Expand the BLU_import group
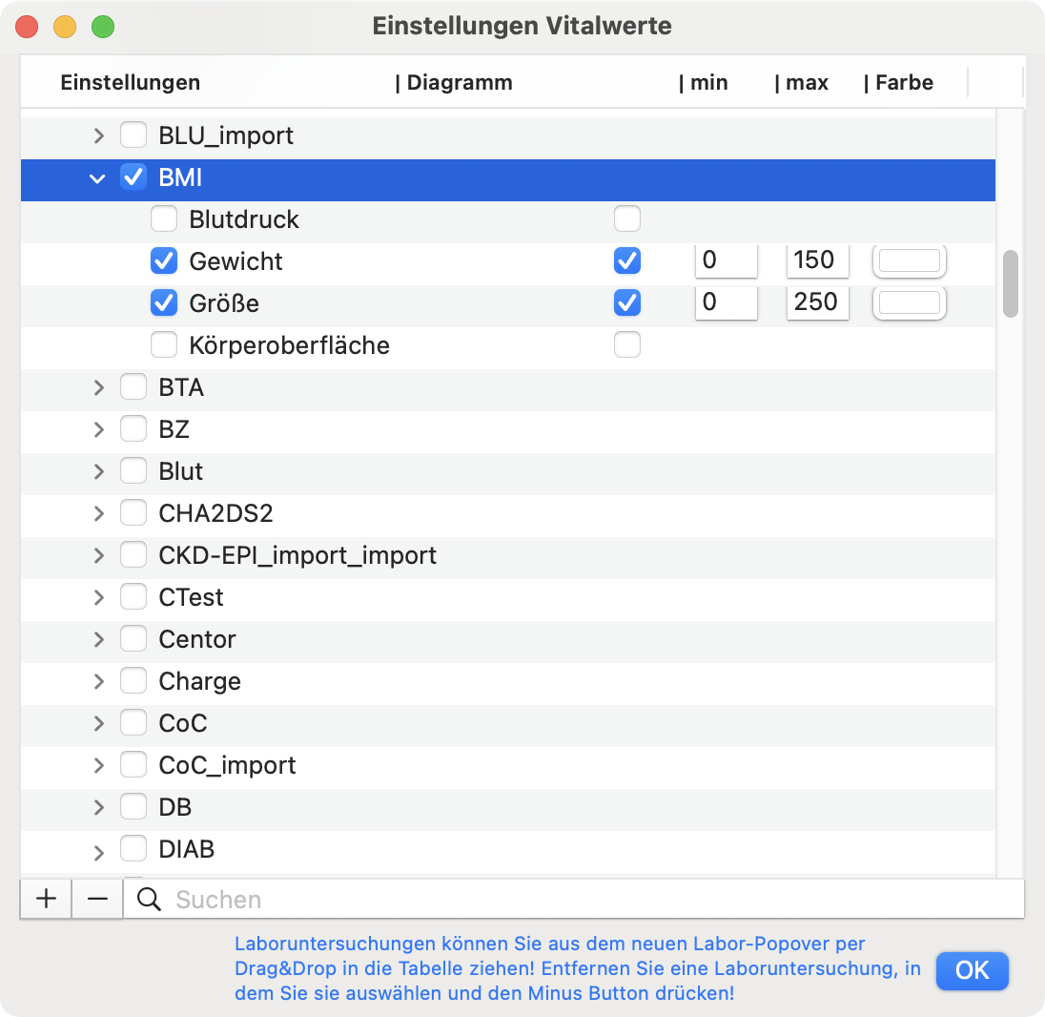 [98, 135]
